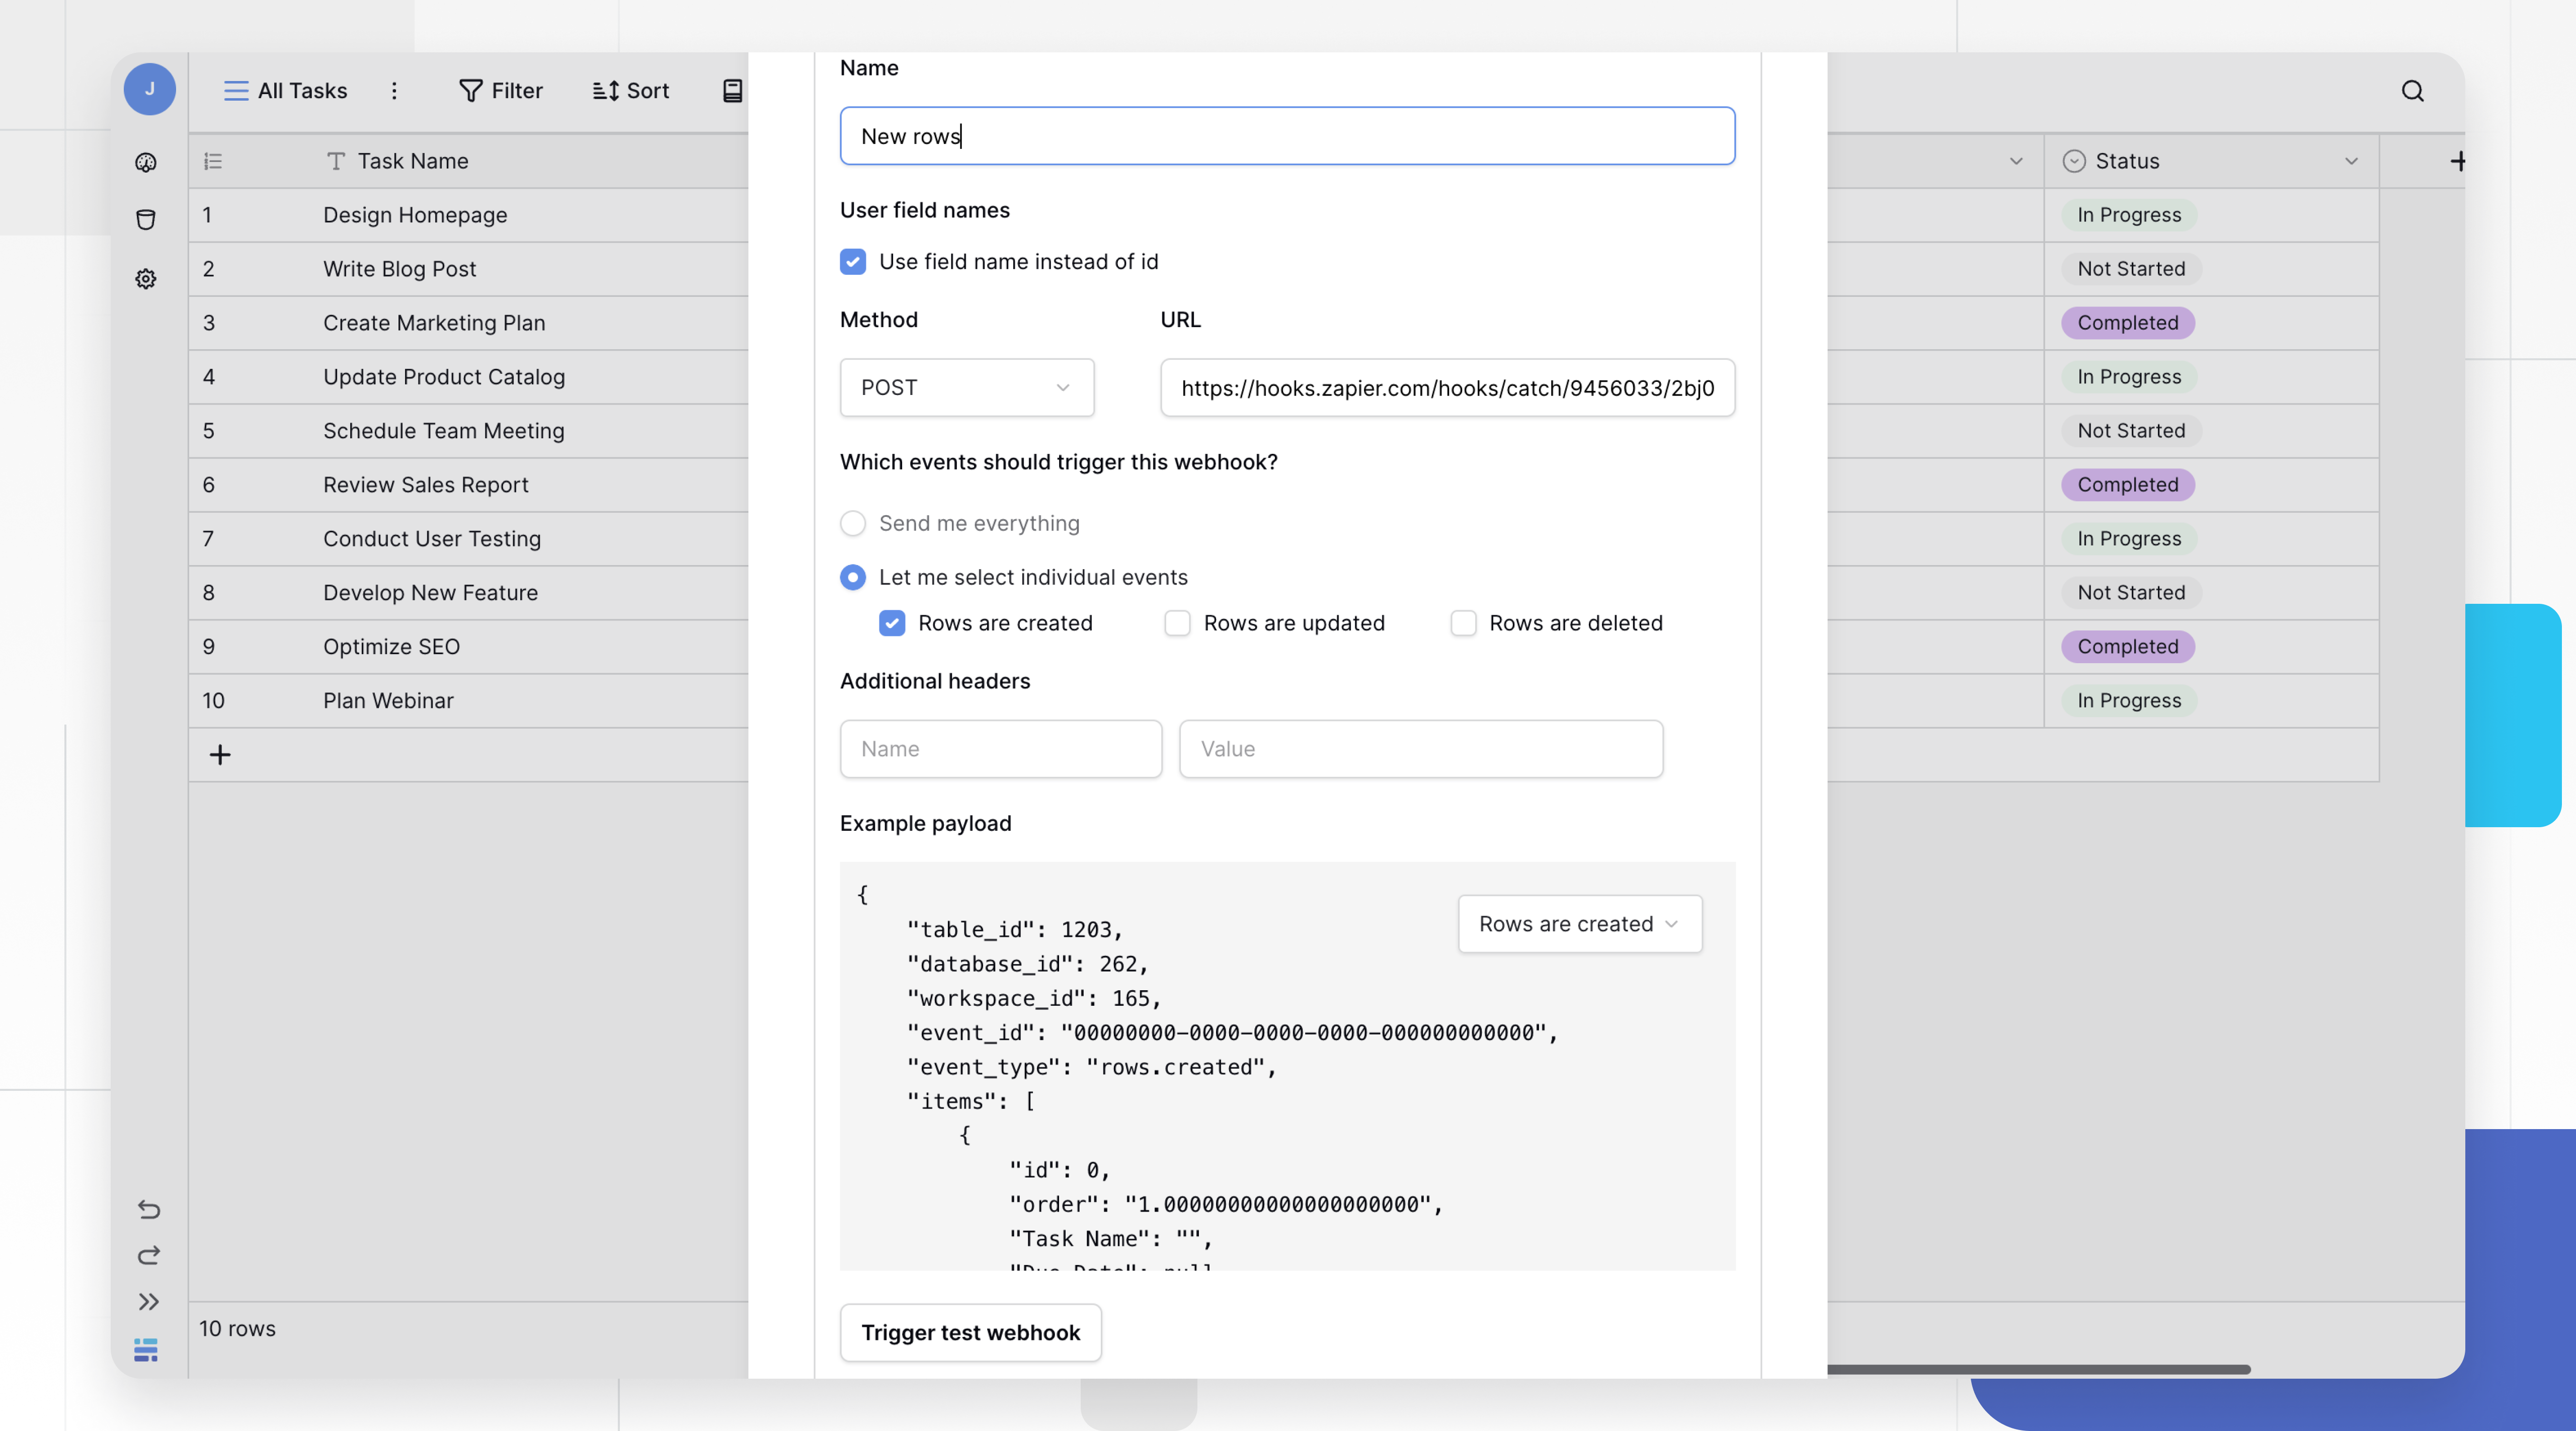2576x1431 pixels.
Task: Click In Progress status in row 10
Action: [x=2129, y=701]
